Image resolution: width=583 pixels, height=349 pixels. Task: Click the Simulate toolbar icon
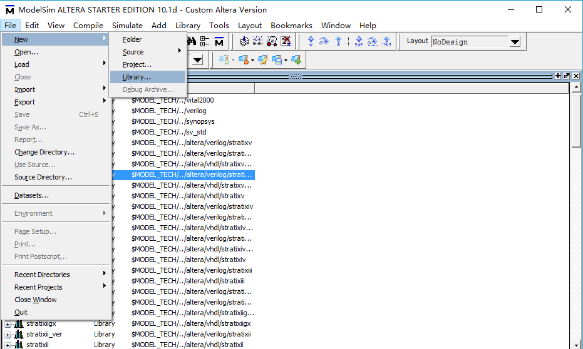(x=272, y=41)
